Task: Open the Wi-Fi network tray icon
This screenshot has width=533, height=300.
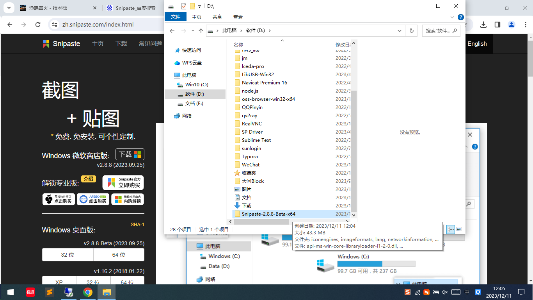Action: coord(417,292)
